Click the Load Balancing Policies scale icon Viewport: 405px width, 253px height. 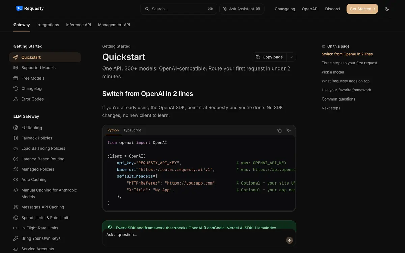tap(16, 149)
